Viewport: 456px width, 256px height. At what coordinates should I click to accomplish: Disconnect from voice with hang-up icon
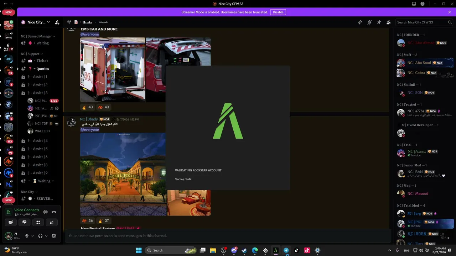(x=54, y=212)
